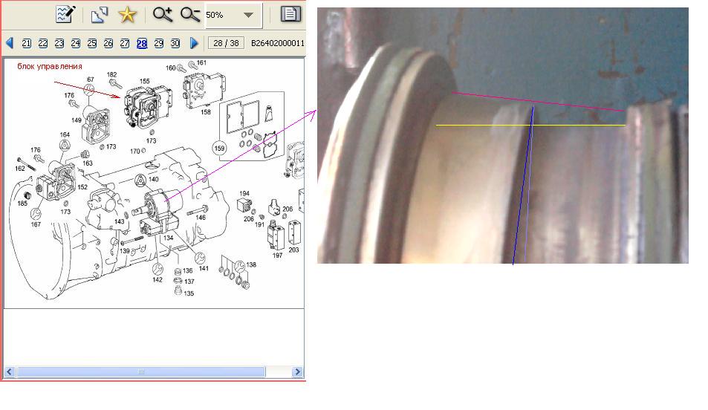Open the notes edit tool icon
708x410 pixels.
point(65,14)
